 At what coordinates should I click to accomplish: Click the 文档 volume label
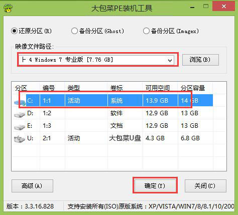pyautogui.click(x=116, y=126)
